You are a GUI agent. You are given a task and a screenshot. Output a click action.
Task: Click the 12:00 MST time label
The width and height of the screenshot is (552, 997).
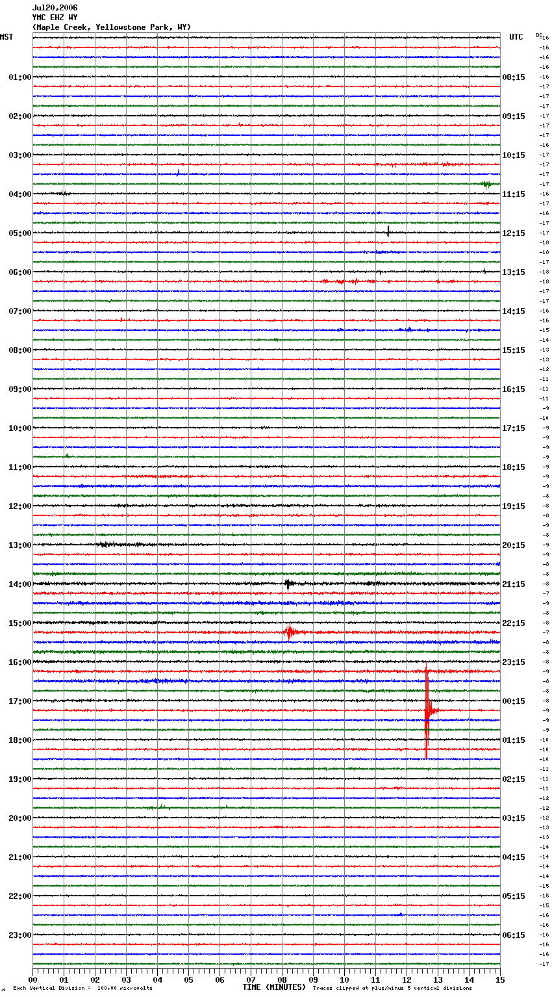pos(20,506)
